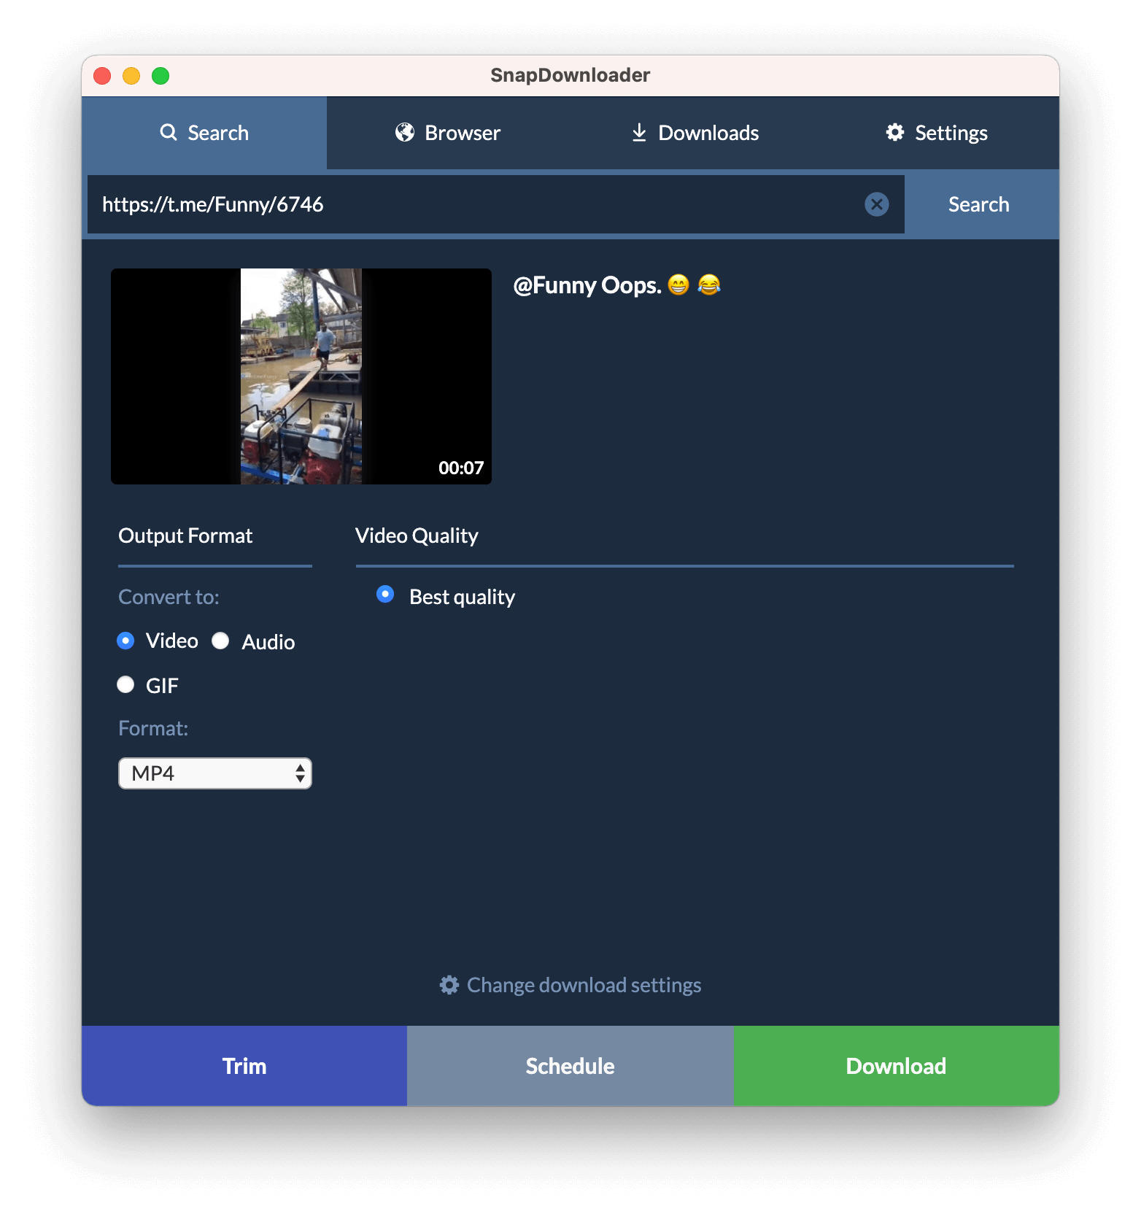Viewport: 1141px width, 1214px height.
Task: Click the Schedule button
Action: pos(570,1066)
